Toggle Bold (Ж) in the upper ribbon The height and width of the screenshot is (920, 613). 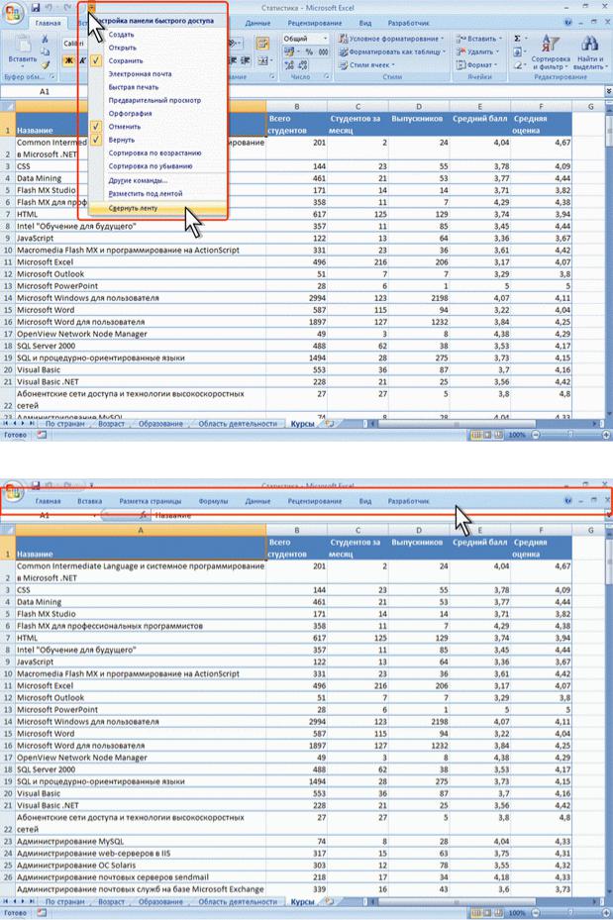[x=69, y=60]
